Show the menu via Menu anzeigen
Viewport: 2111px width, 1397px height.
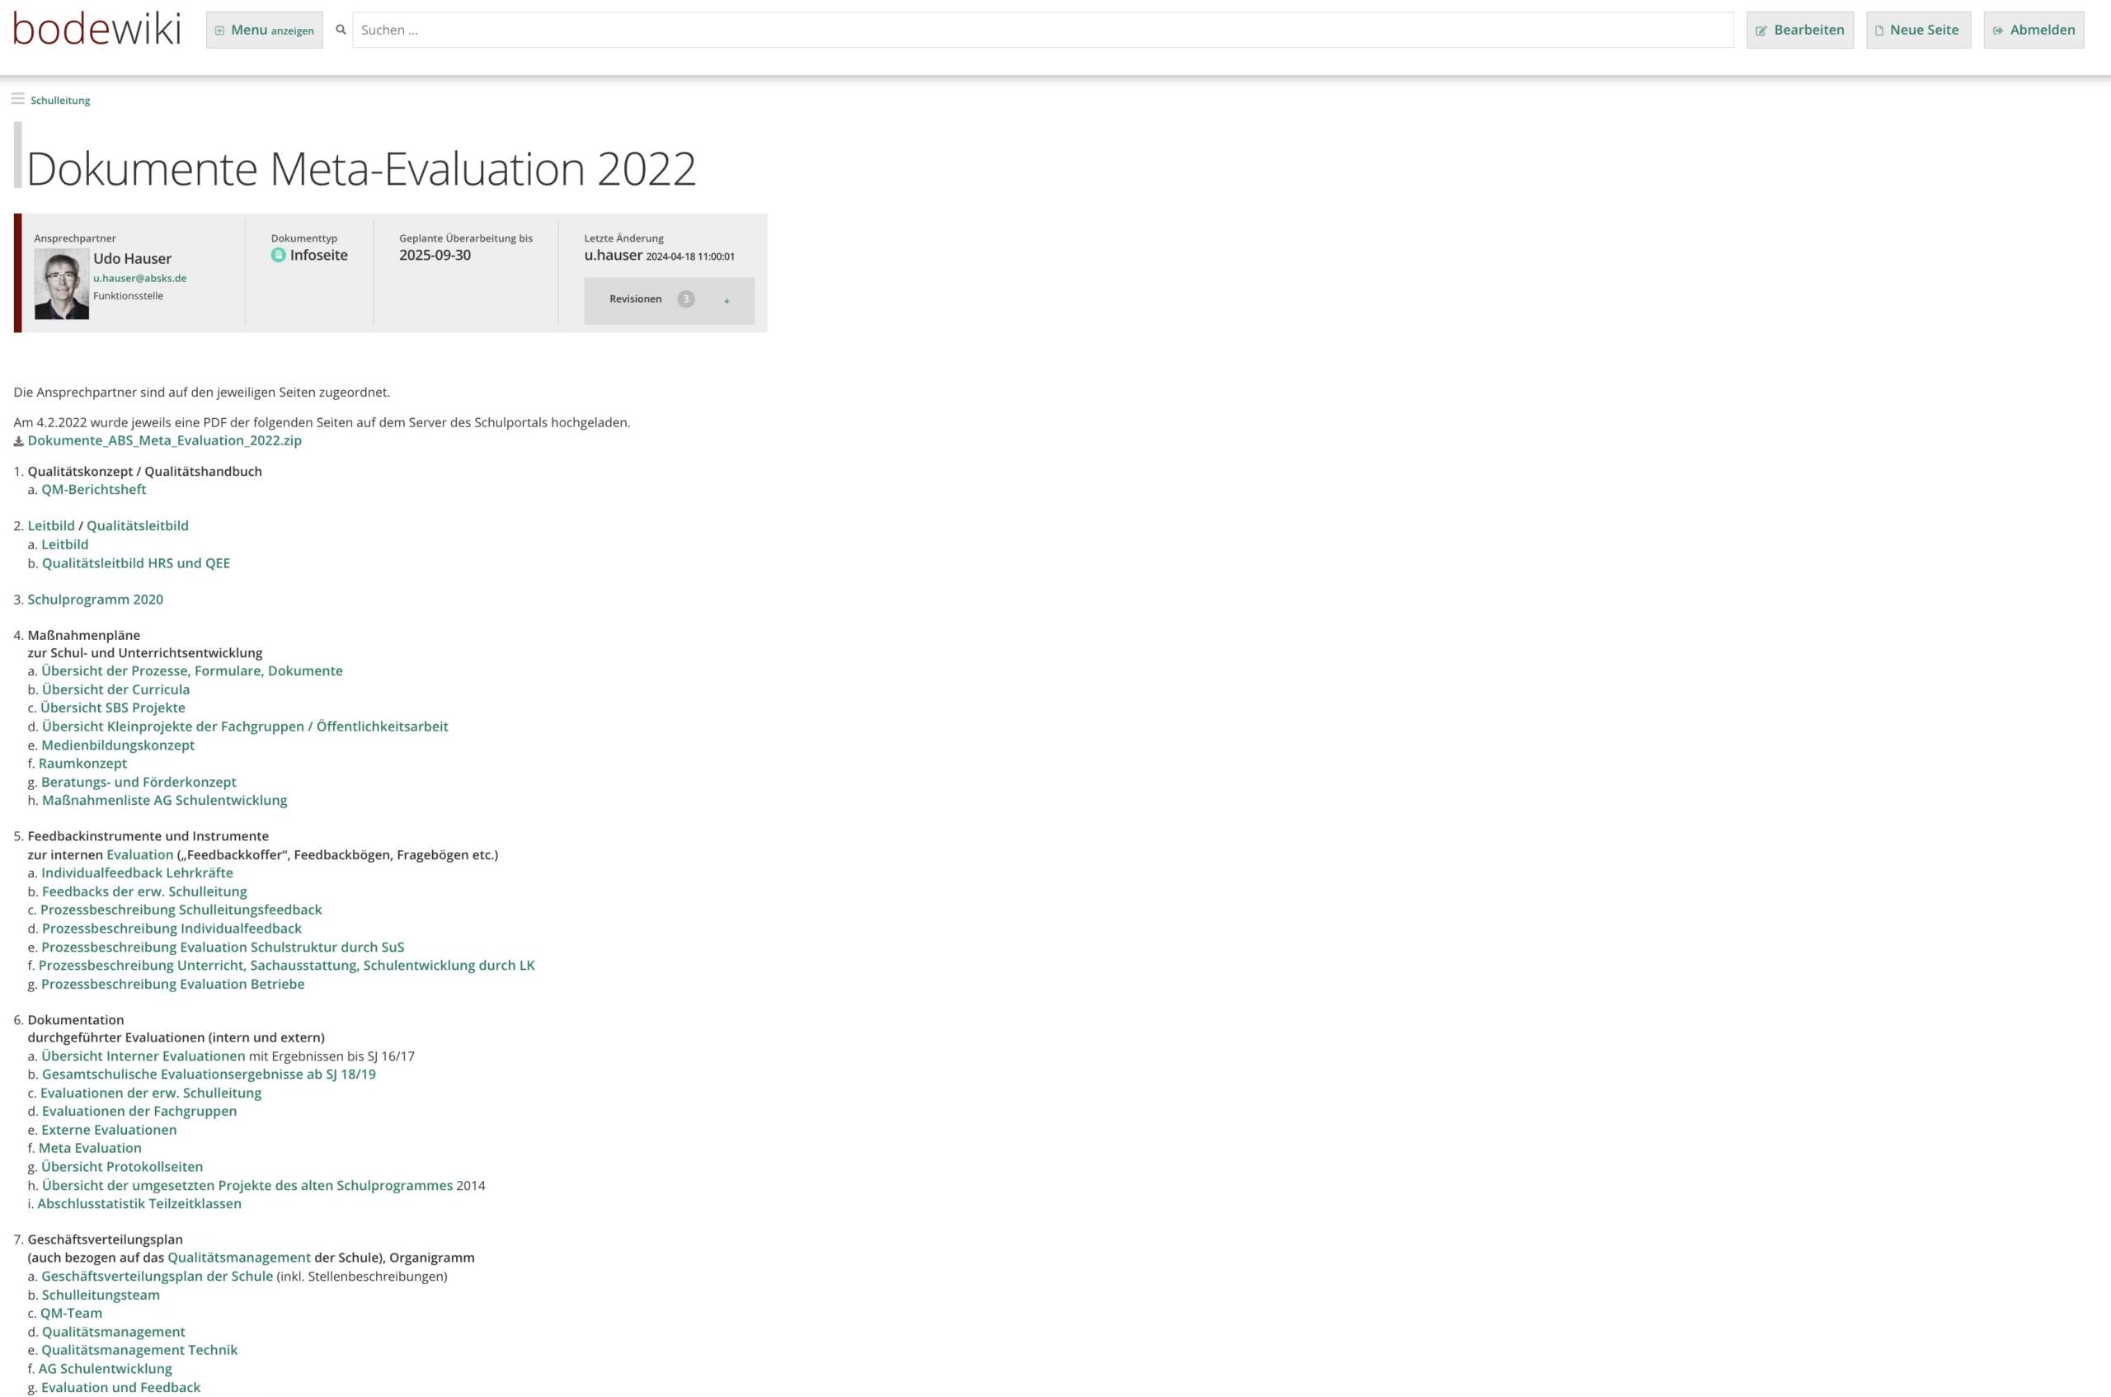[265, 31]
